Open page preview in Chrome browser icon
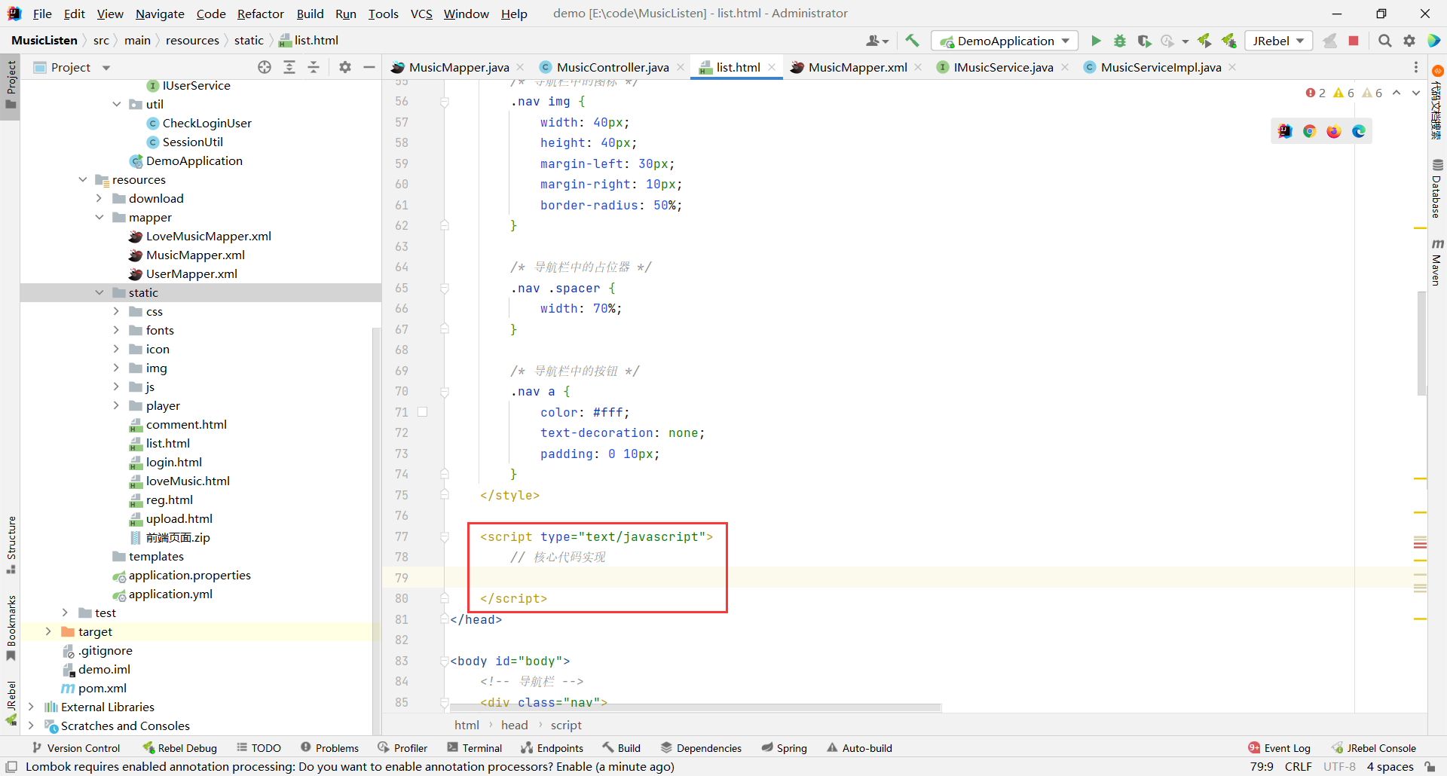The image size is (1447, 776). point(1310,131)
